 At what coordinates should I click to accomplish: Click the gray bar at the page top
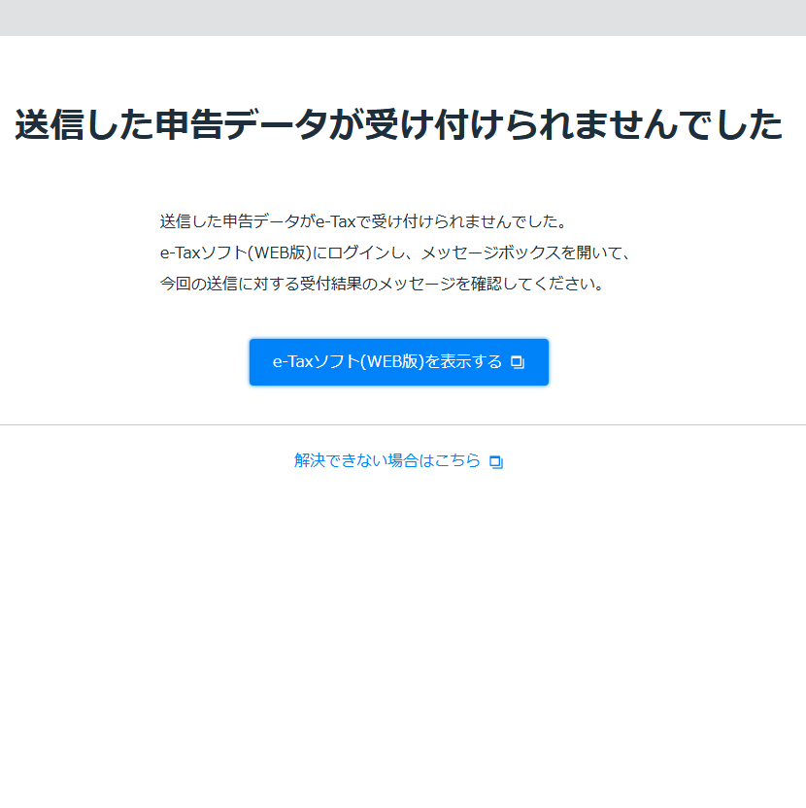click(x=403, y=17)
